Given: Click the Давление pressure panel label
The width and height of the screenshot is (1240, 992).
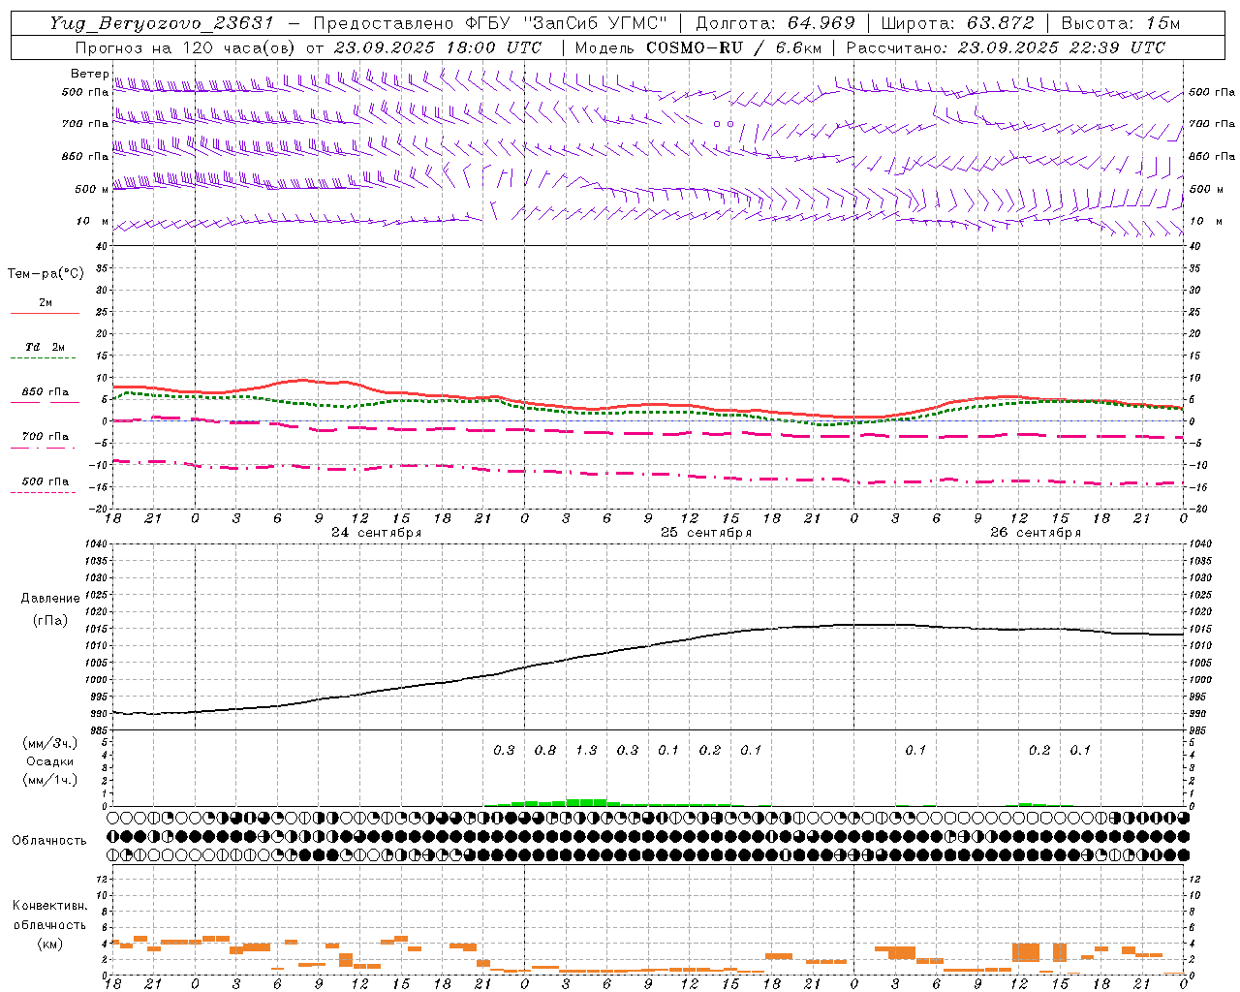Looking at the screenshot, I should tap(50, 599).
